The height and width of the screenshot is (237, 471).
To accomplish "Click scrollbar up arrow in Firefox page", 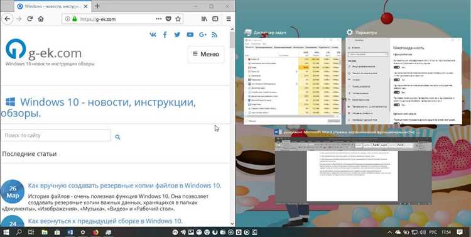I will pos(232,29).
